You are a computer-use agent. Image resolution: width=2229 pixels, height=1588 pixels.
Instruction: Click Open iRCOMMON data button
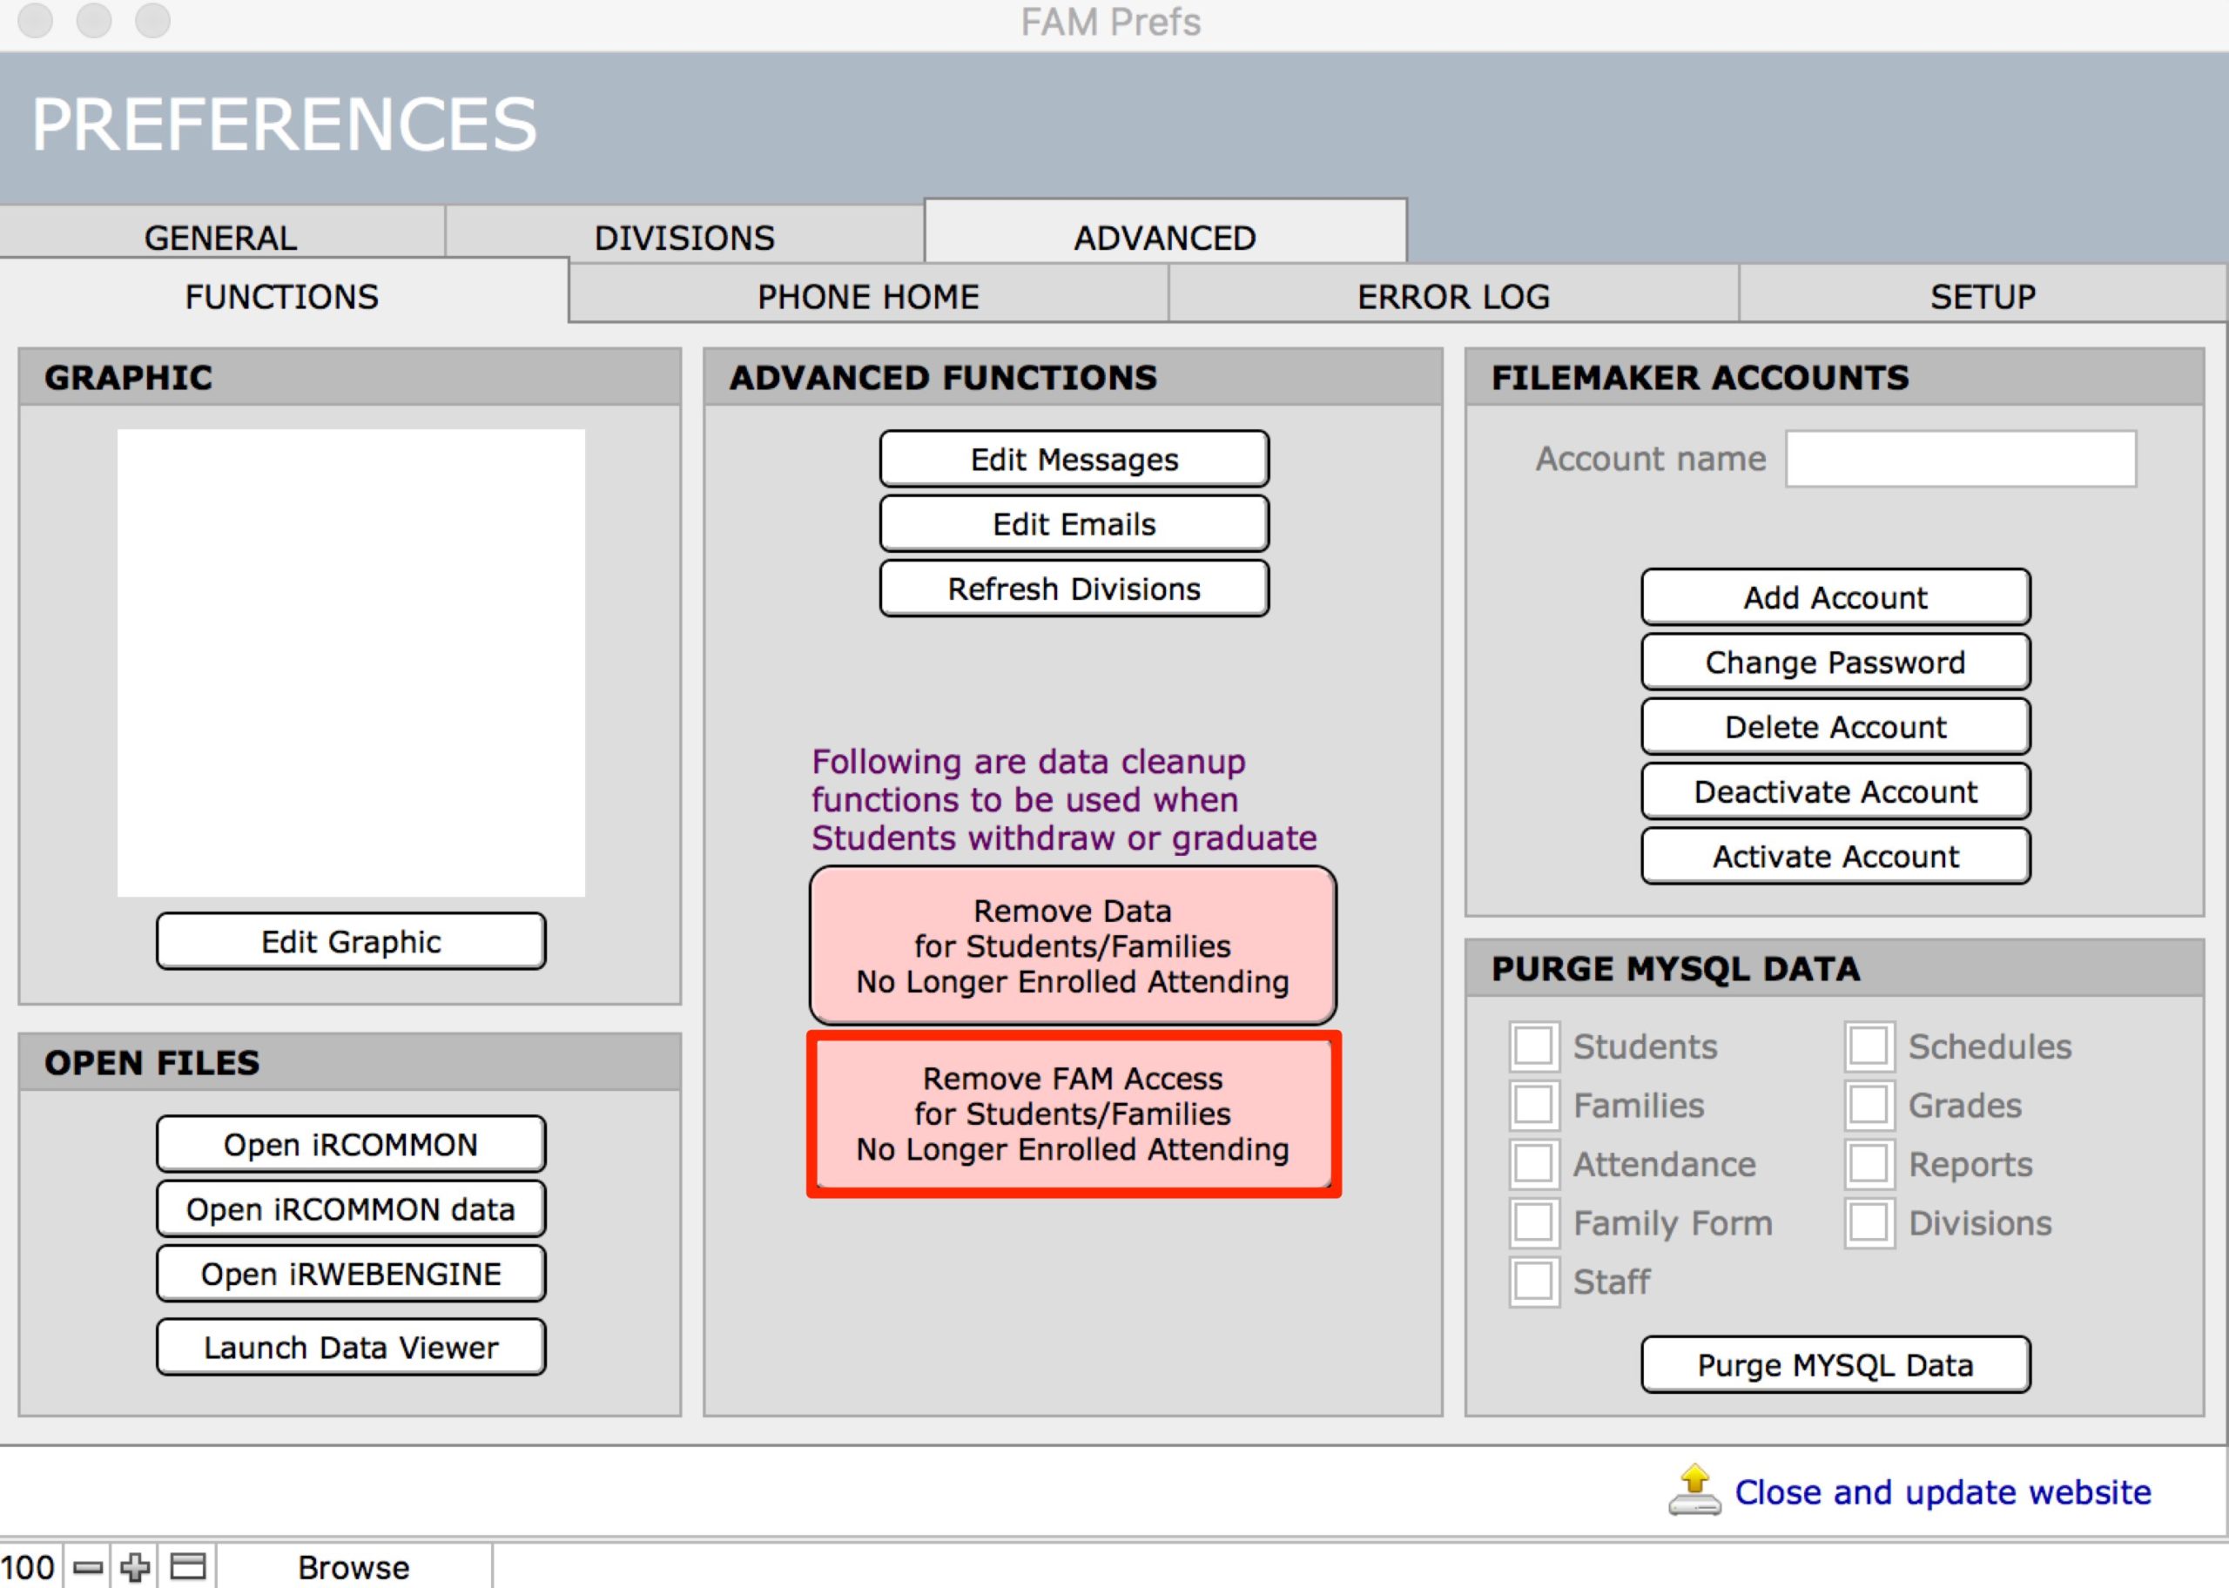point(351,1208)
